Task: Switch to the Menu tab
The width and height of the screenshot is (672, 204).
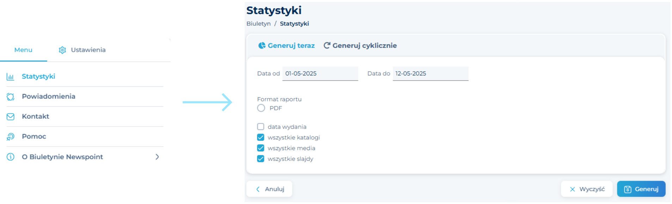Action: coord(23,50)
